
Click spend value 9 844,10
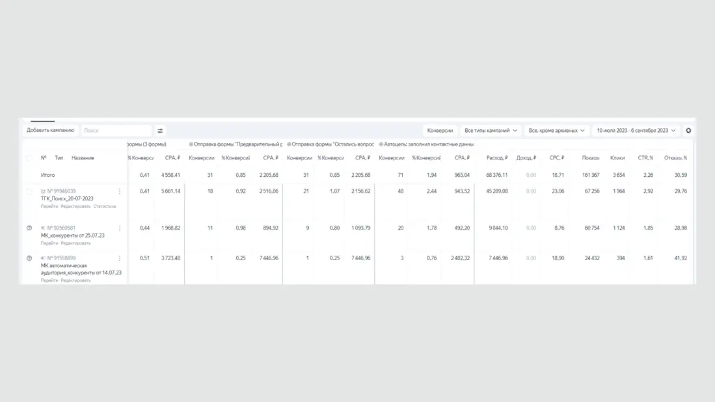498,228
